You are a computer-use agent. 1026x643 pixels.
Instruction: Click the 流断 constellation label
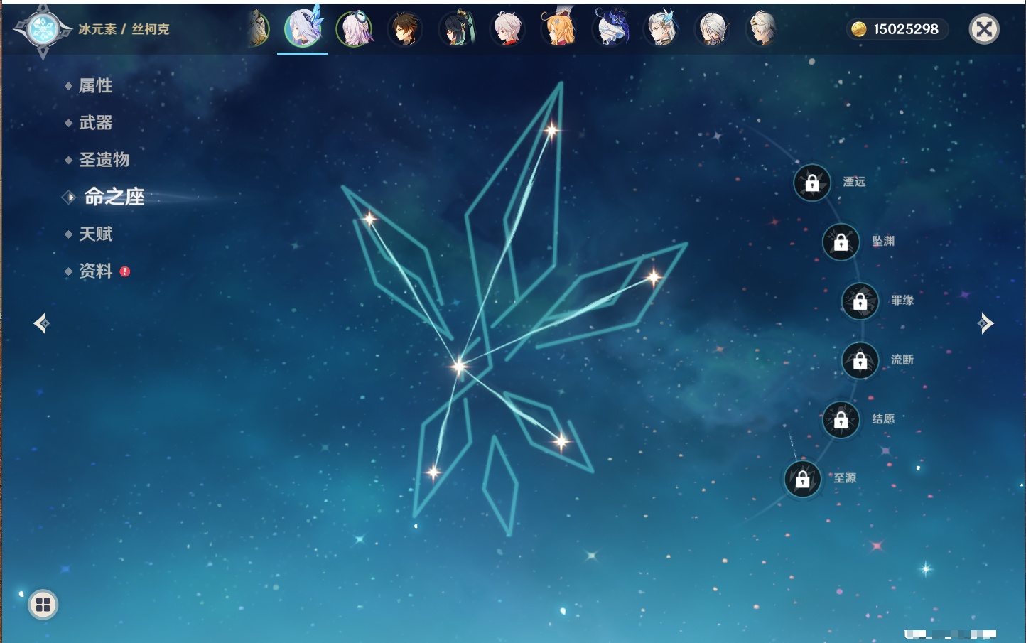(x=902, y=360)
